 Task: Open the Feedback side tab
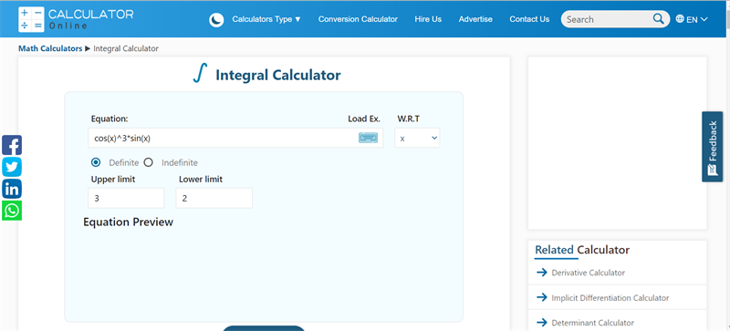(713, 147)
